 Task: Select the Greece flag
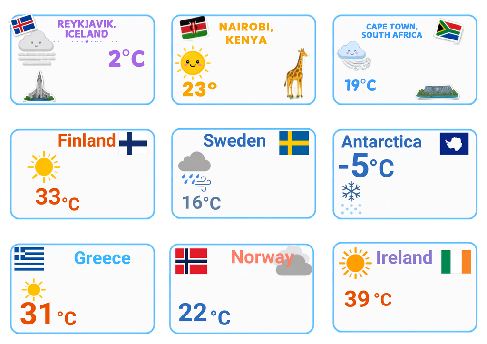(29, 258)
